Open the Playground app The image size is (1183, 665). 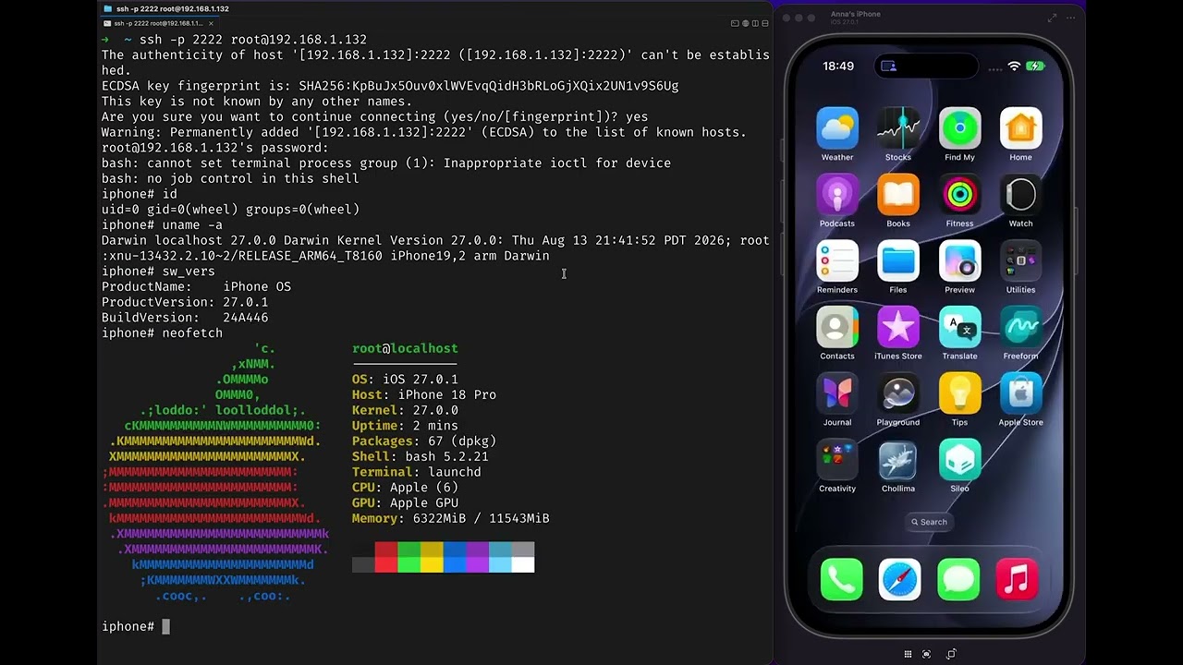898,394
